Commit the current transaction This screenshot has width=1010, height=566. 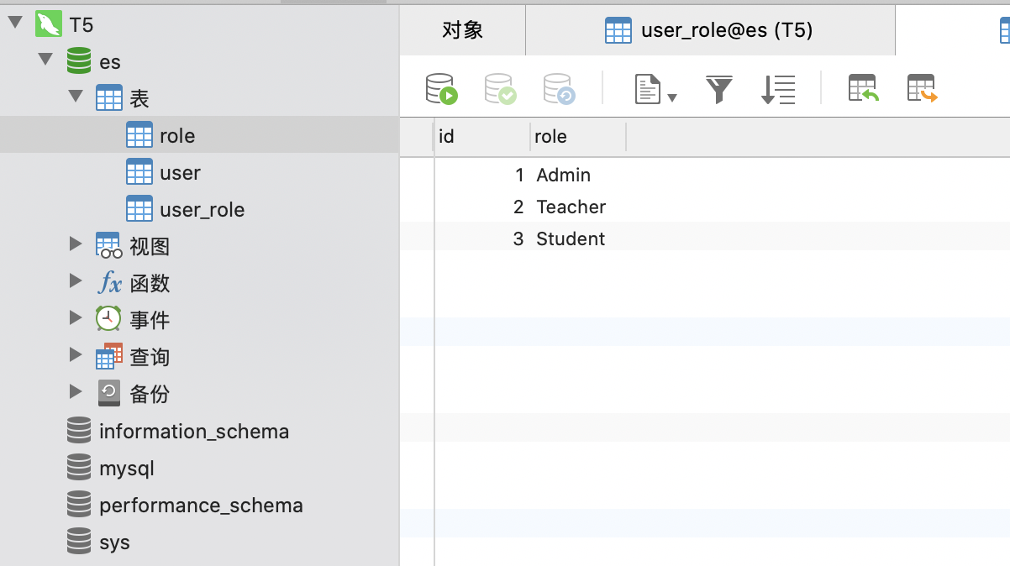(x=499, y=87)
